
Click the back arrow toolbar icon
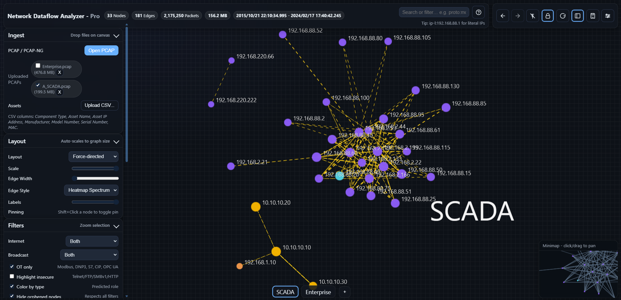pyautogui.click(x=503, y=16)
